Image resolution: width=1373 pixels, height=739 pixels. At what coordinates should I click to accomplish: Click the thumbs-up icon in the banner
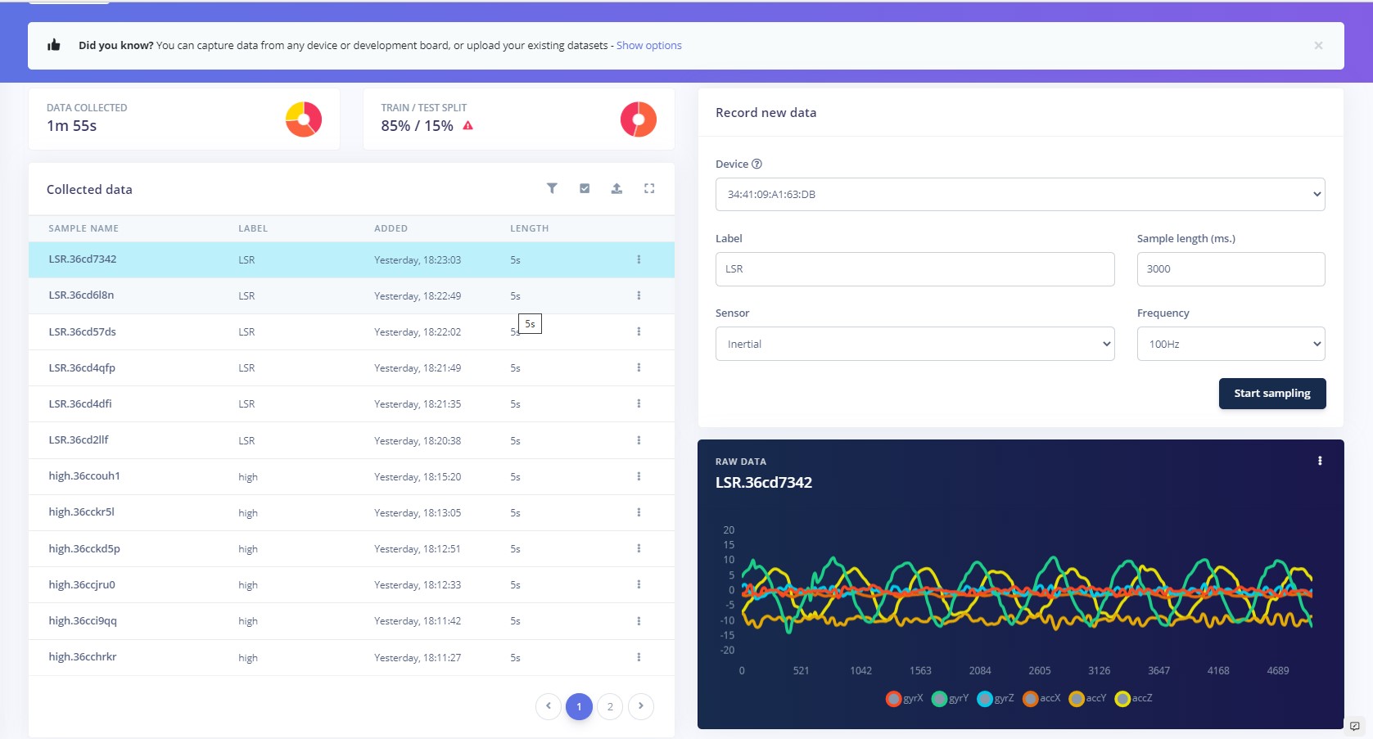54,45
